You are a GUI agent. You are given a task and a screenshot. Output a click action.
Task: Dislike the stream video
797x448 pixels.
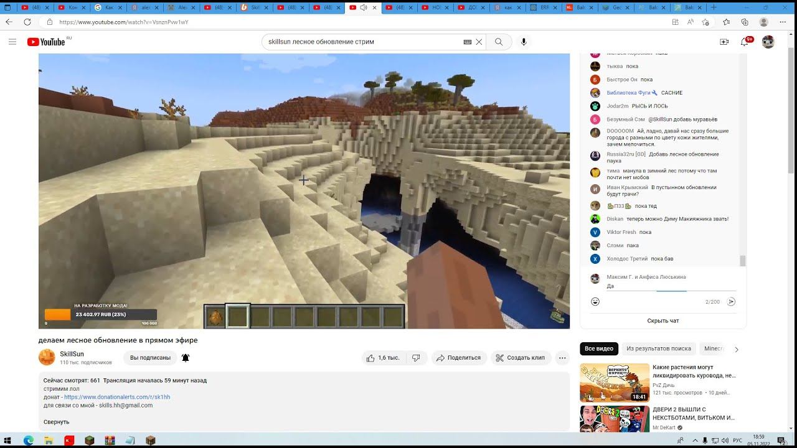point(416,358)
